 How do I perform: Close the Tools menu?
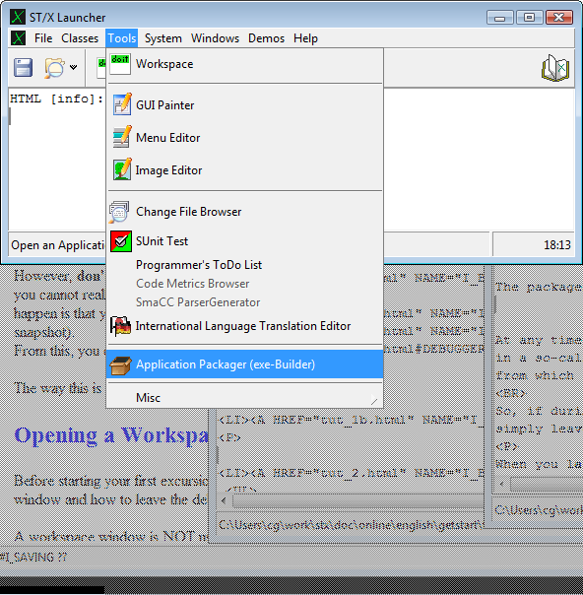(122, 38)
